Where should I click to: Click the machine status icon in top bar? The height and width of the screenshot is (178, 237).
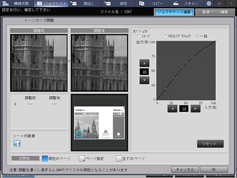tap(6, 3)
